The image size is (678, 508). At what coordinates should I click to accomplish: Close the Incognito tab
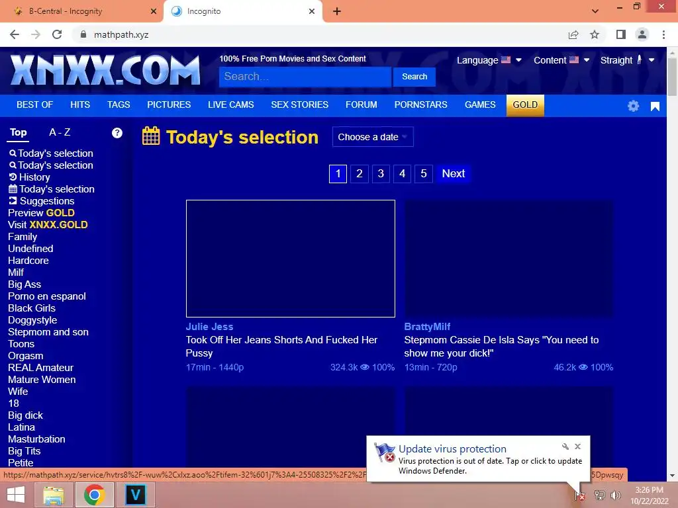click(x=312, y=11)
